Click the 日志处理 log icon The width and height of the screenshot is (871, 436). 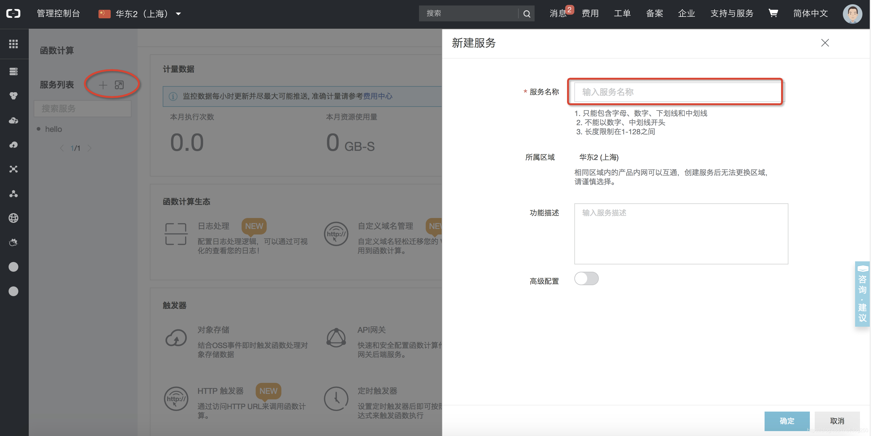click(176, 234)
